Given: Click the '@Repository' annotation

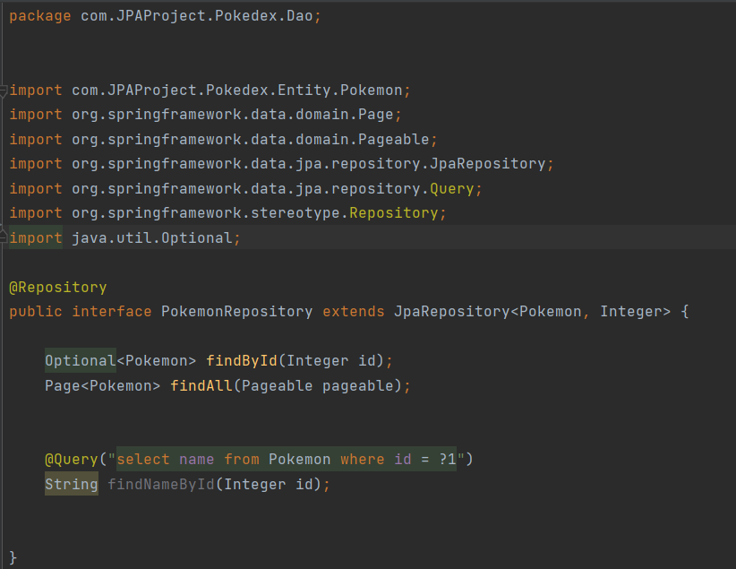Looking at the screenshot, I should 58,288.
